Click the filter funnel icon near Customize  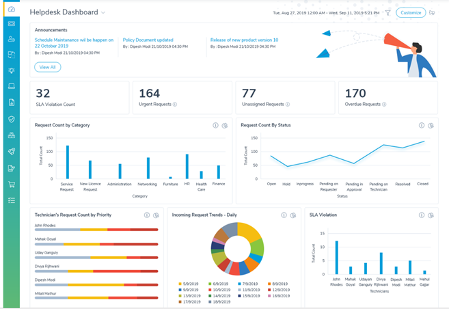pos(387,12)
